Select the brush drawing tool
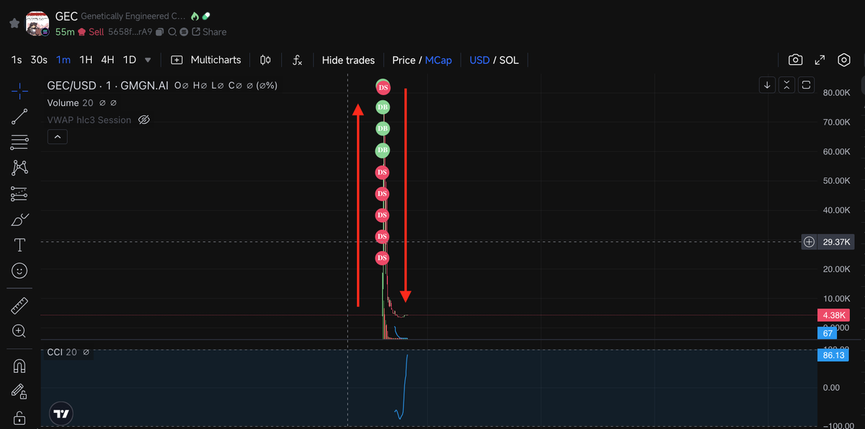Viewport: 865px width, 429px height. coord(19,219)
